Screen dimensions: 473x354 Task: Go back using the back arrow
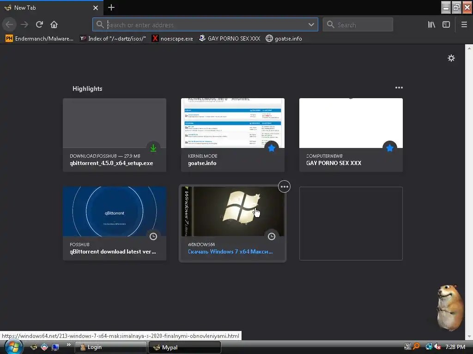(x=9, y=24)
